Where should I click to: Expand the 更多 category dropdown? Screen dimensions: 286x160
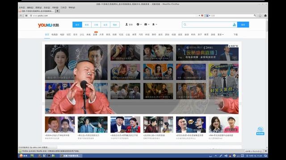(220, 35)
